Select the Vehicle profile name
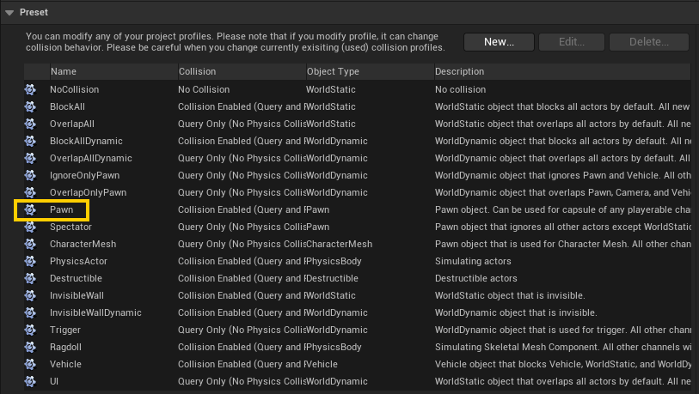The width and height of the screenshot is (699, 394). (65, 364)
